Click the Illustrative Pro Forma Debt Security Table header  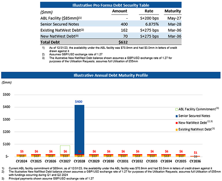pos(111,5)
